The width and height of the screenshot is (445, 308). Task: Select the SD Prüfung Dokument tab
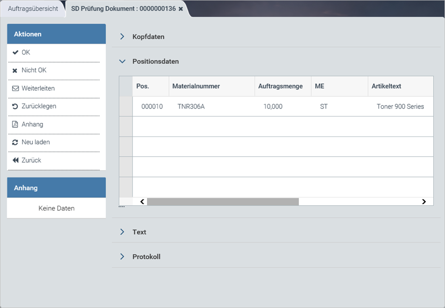click(123, 9)
